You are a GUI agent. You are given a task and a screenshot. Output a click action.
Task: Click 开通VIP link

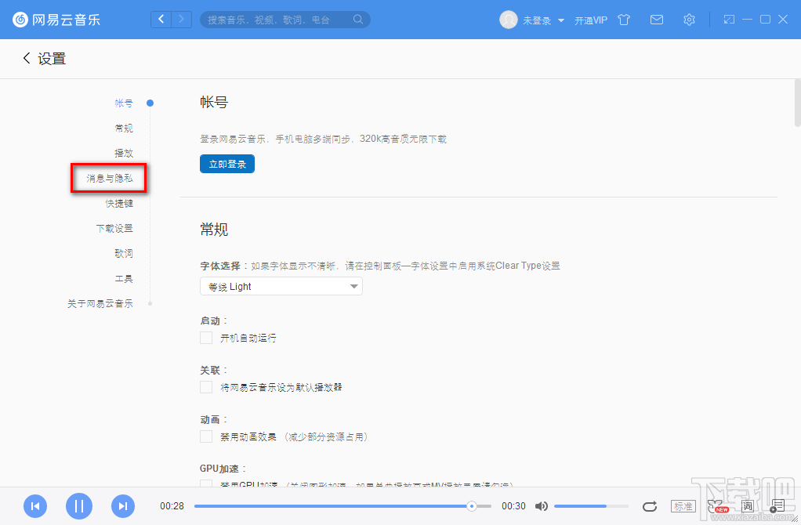click(x=590, y=20)
